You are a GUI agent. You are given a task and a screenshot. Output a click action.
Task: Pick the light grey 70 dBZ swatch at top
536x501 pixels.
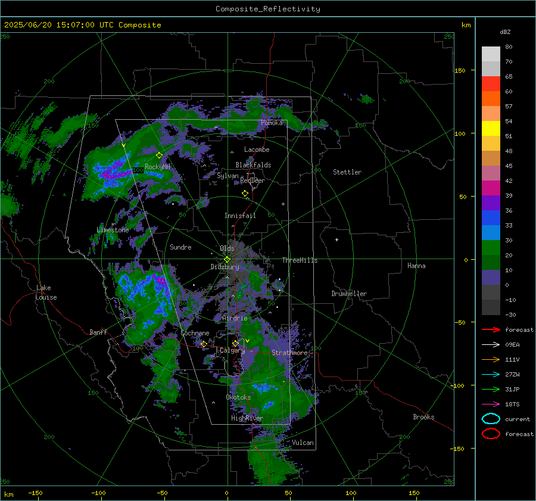coord(491,54)
